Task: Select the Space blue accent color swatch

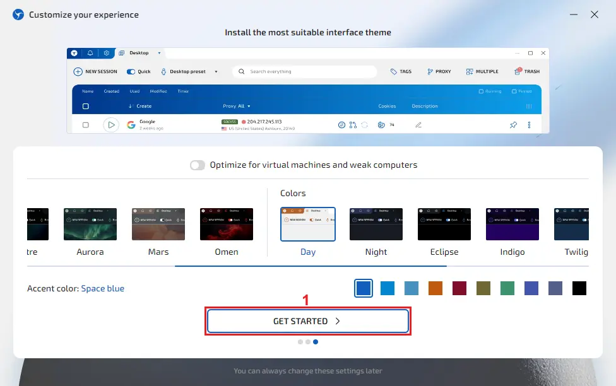Action: point(364,288)
